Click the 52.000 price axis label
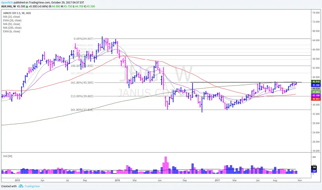Viewport: 322px width, 190px height. coord(316,68)
